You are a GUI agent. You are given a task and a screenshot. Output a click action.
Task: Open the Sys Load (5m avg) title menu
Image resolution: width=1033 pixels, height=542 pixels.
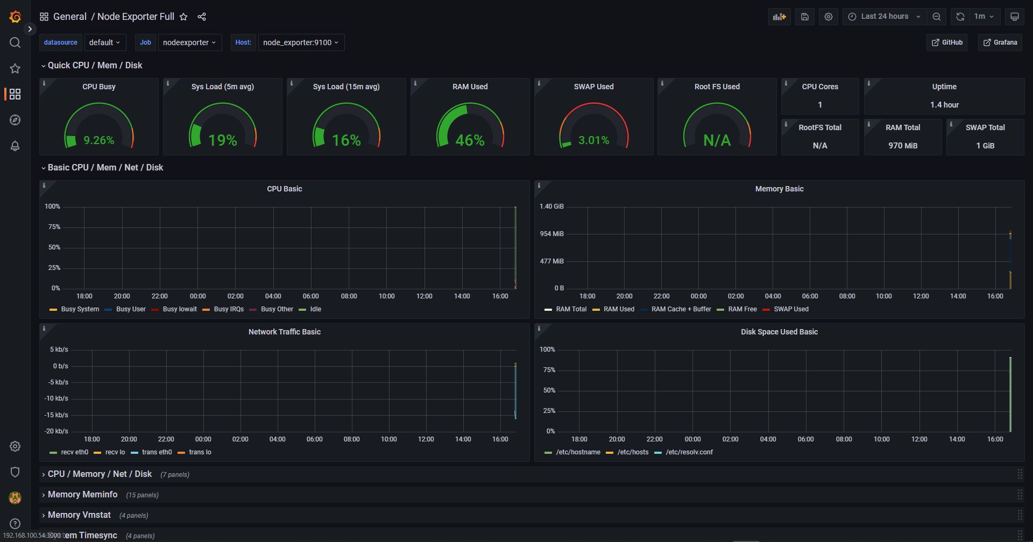click(223, 87)
